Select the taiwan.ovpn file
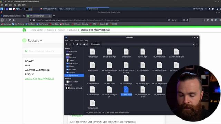 [x=126, y=53]
